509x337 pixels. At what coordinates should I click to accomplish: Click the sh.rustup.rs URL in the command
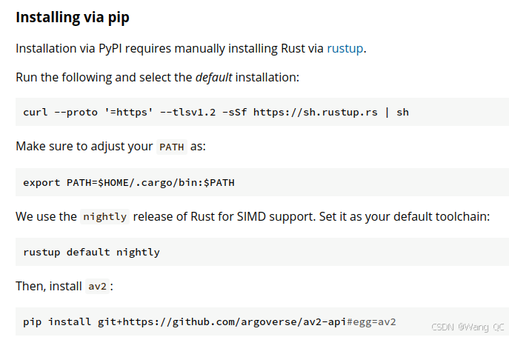coord(315,113)
